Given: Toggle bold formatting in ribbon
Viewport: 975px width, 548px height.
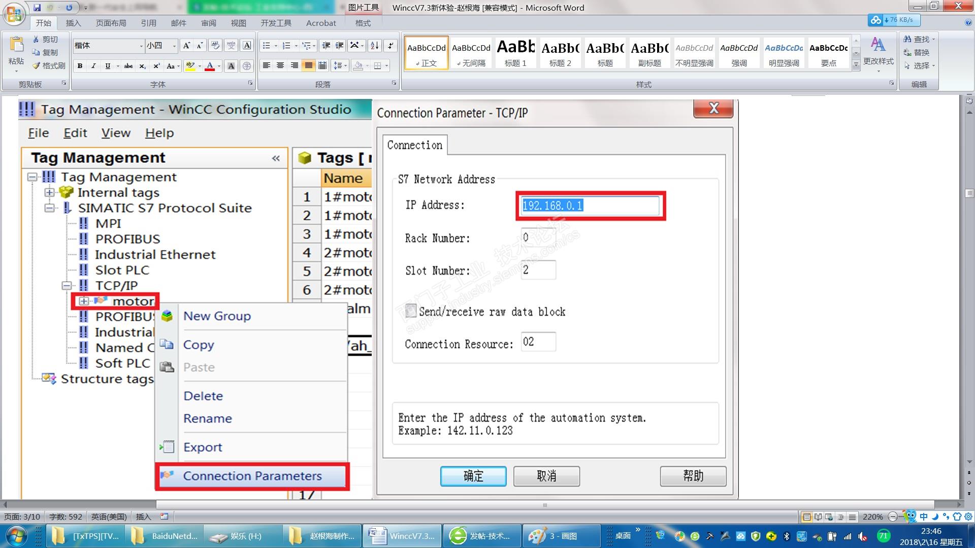Looking at the screenshot, I should click(x=80, y=66).
